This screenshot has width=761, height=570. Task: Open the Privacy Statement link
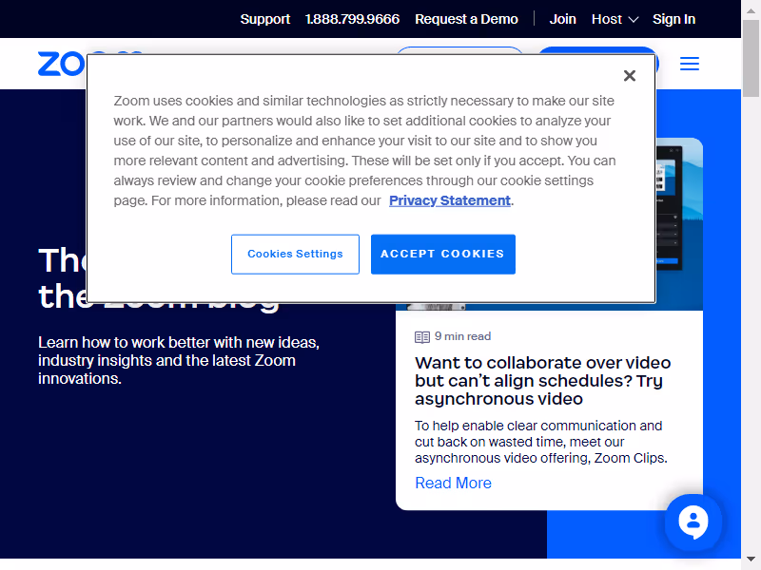(x=450, y=200)
